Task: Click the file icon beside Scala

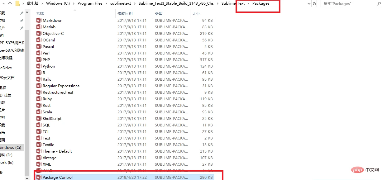Action: (39, 112)
